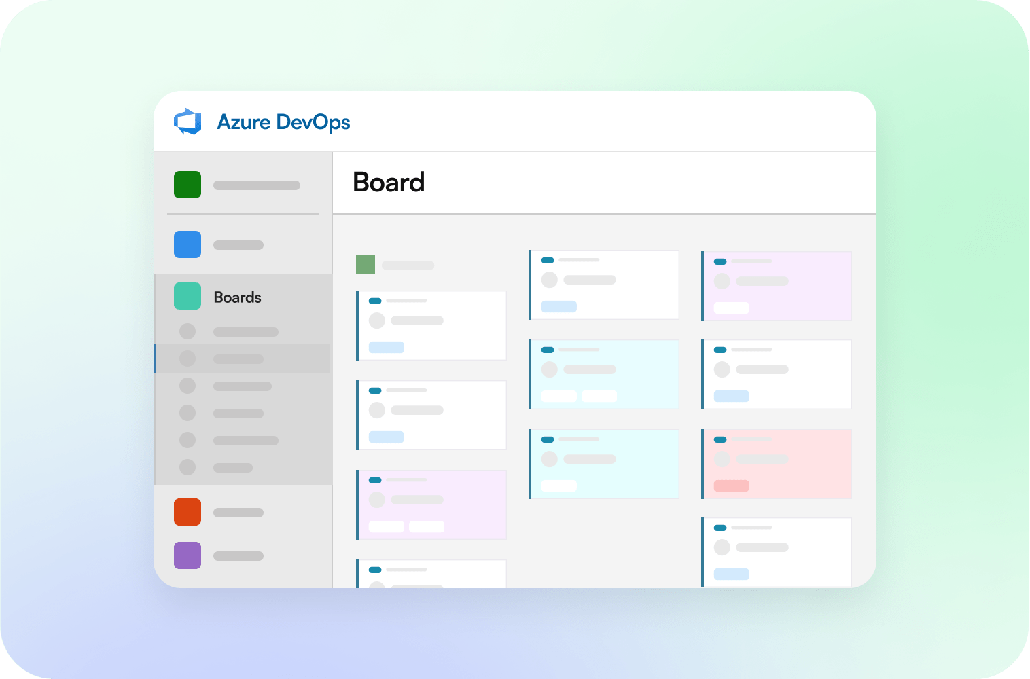Open the cyan card with a single tag

click(604, 464)
